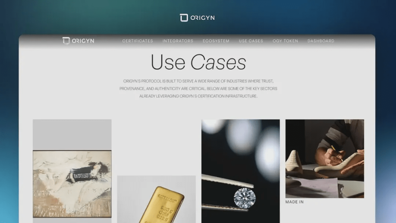The image size is (396, 223).
Task: Click the top center ORIGYN wordmark
Action: point(202,18)
